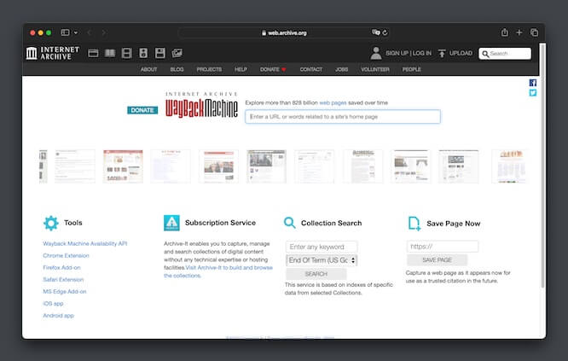The image size is (568, 361).
Task: Open the PEOPLE menu item
Action: point(412,69)
